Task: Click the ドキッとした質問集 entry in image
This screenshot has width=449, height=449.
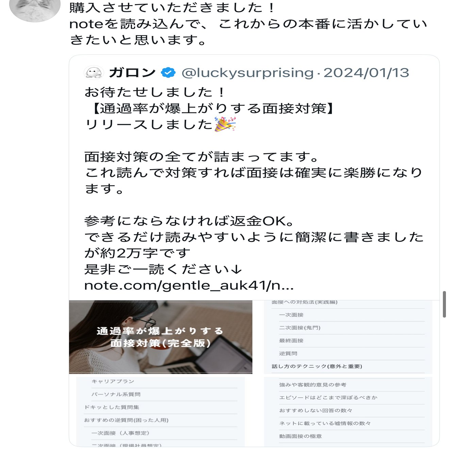Action: [112, 407]
